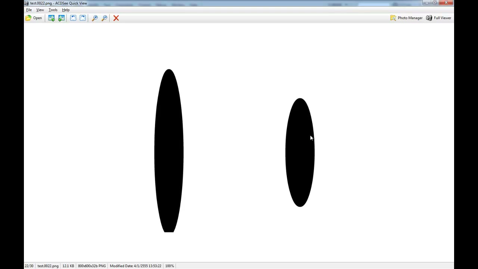Viewport: 478px width, 269px height.
Task: Go to the next image
Action: coord(61,18)
